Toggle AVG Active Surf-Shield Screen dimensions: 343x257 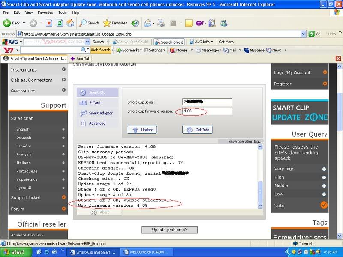(x=130, y=42)
